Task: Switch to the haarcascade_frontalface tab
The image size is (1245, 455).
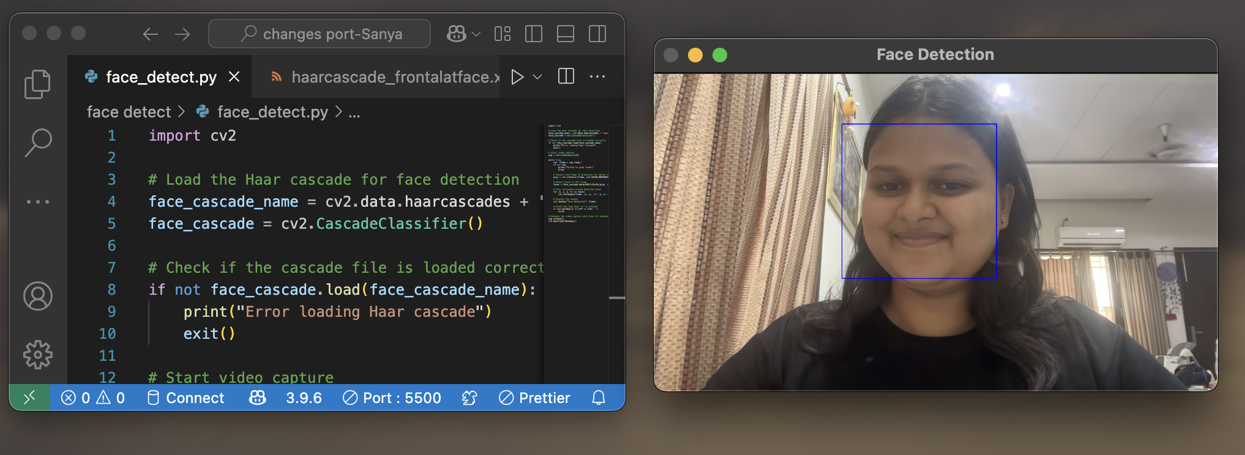Action: click(x=384, y=76)
